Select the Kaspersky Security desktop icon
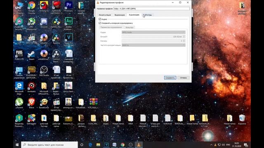The image size is (264, 148). 19,24
